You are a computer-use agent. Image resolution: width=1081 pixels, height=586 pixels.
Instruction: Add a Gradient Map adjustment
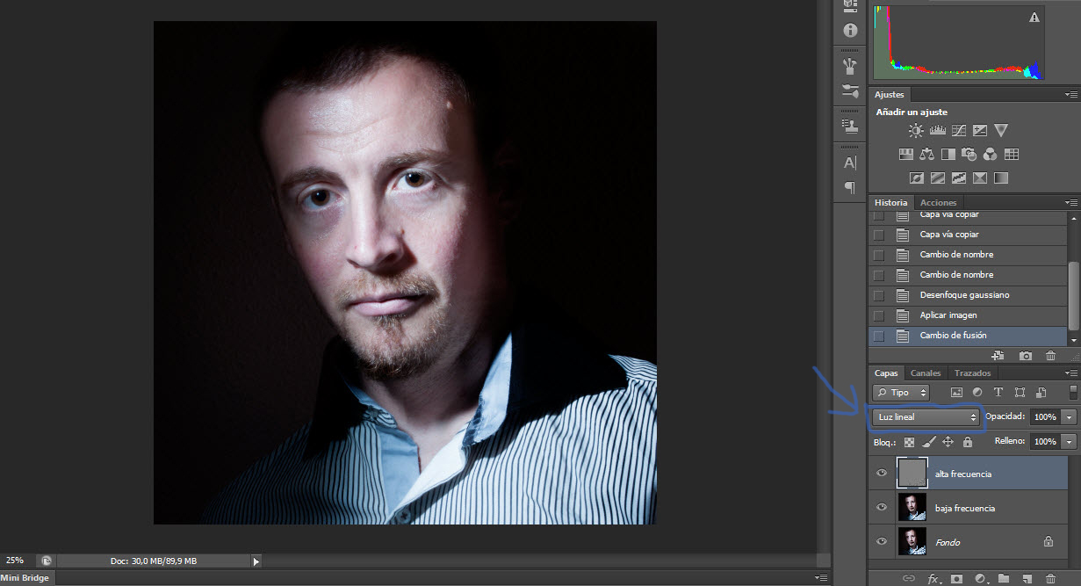(x=1001, y=177)
